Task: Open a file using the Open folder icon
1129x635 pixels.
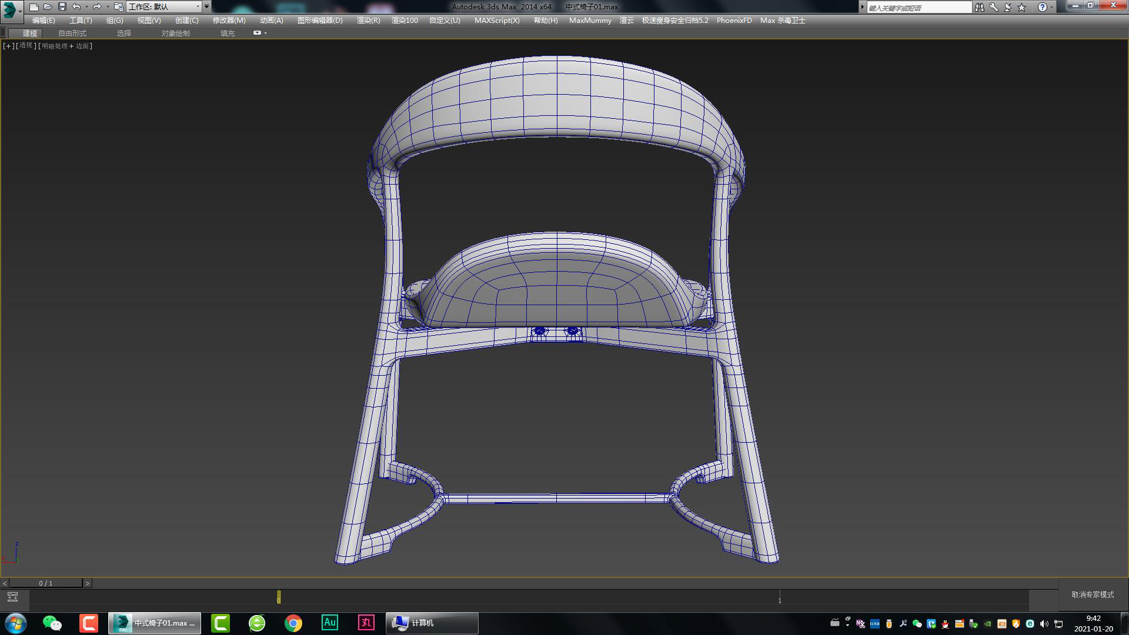Action: click(x=48, y=6)
